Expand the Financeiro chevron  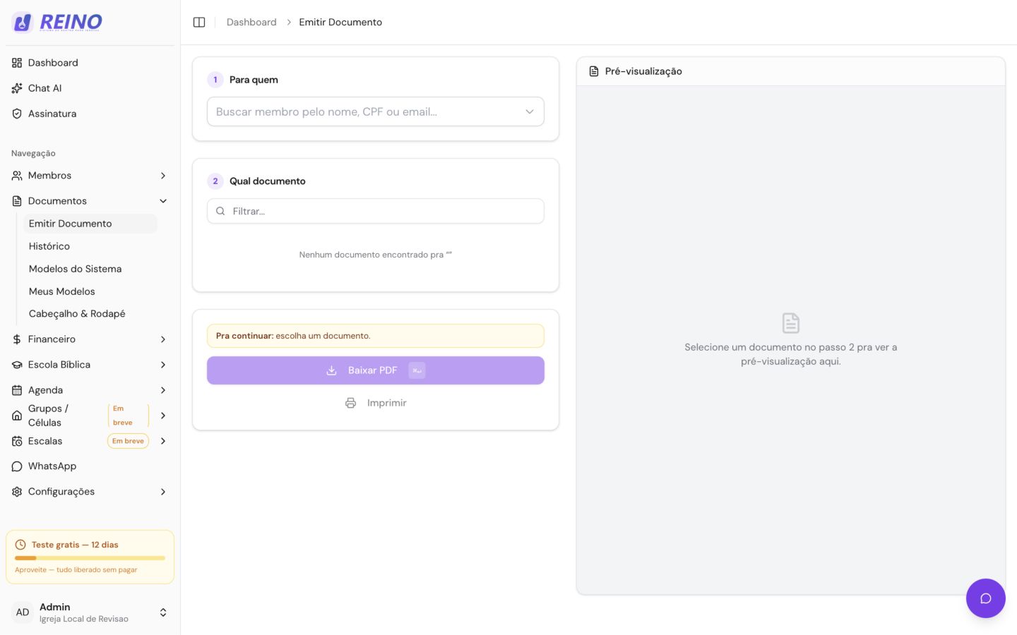point(163,339)
